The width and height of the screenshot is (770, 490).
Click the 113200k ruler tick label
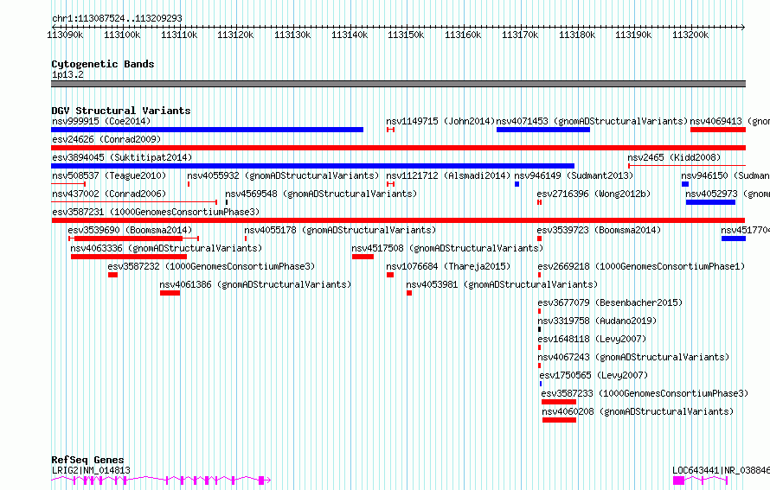coord(690,35)
